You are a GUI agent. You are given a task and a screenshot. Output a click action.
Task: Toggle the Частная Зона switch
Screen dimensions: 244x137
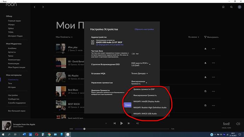pos(133,54)
